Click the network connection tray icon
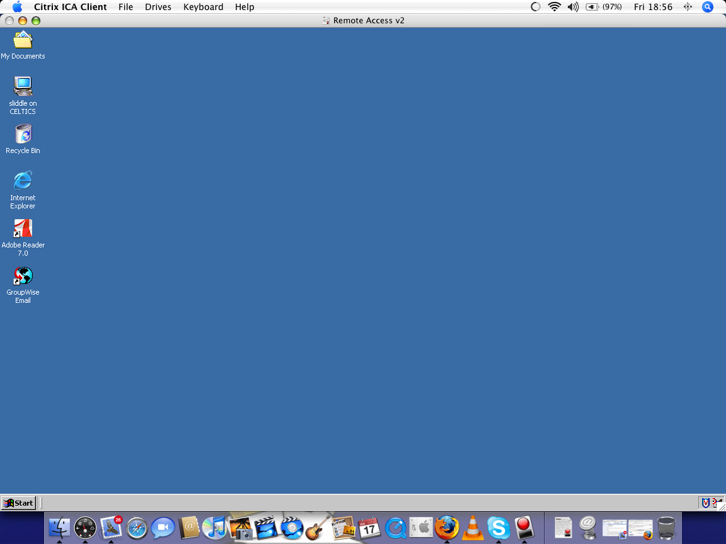The height and width of the screenshot is (544, 726). (x=717, y=503)
